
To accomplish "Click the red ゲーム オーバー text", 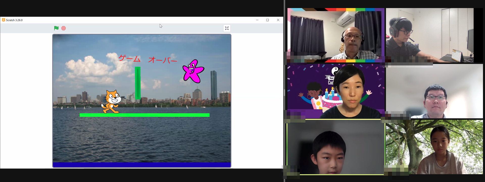I will [x=148, y=59].
